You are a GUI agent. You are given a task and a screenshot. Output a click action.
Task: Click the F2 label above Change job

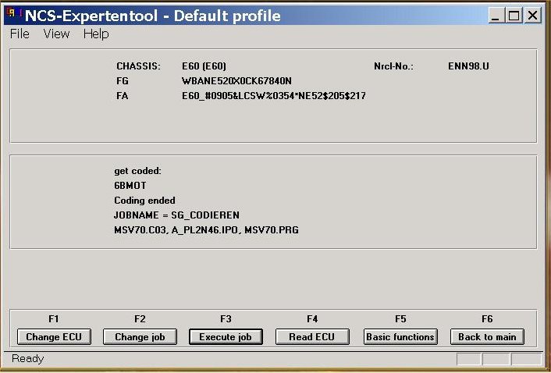click(x=140, y=319)
